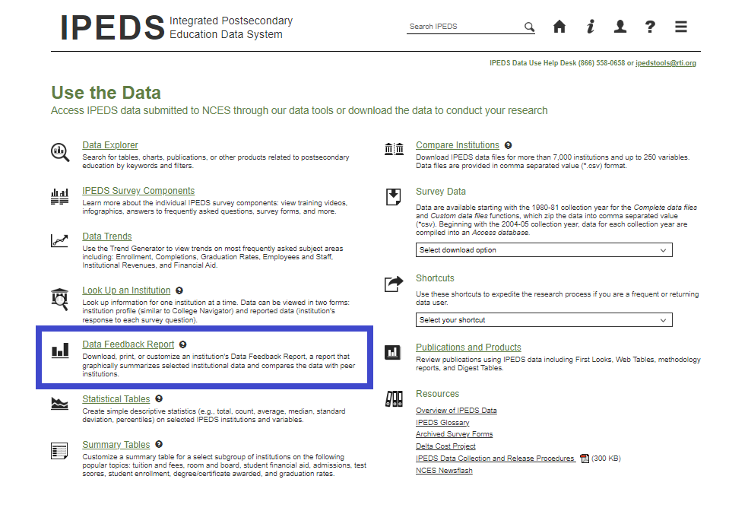
Task: Open the NCES Newsflash link
Action: [444, 471]
